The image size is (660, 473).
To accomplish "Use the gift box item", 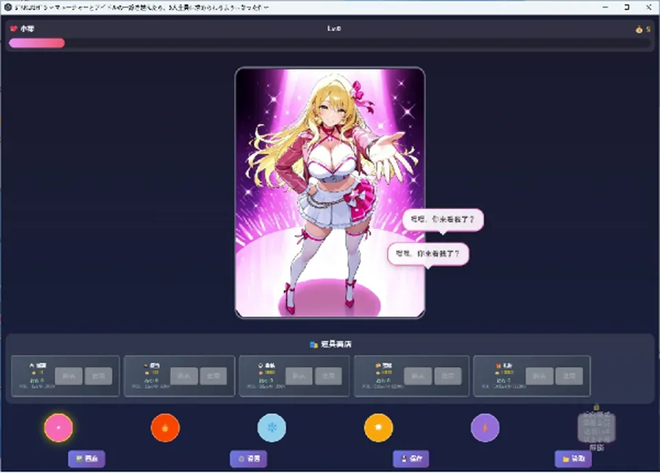I will pyautogui.click(x=569, y=376).
